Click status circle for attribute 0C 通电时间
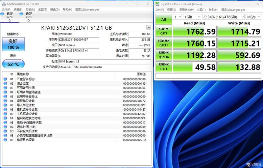This screenshot has height=168, width=263. tap(5, 127)
